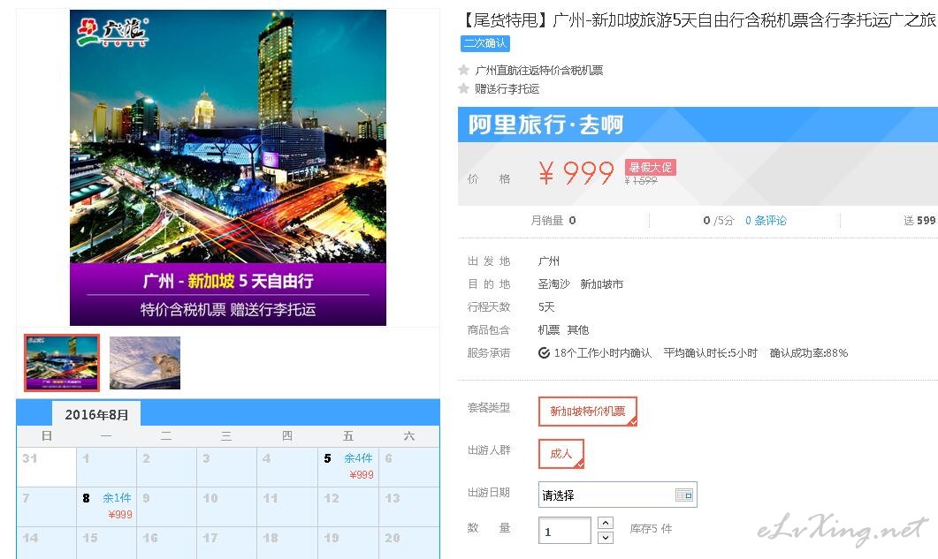Click the quantity input field

pyautogui.click(x=564, y=531)
